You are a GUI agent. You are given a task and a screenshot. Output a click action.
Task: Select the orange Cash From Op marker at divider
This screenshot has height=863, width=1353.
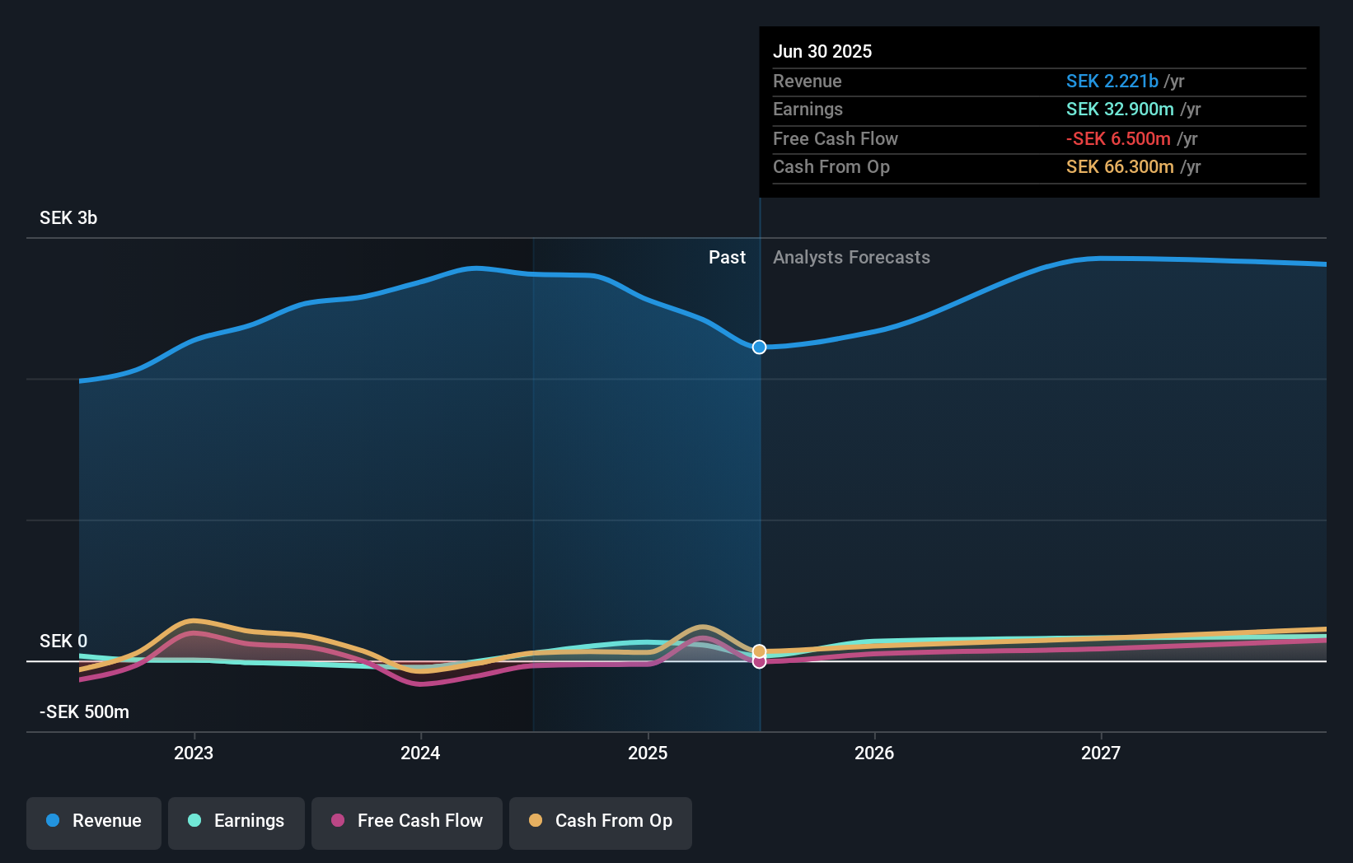click(758, 651)
